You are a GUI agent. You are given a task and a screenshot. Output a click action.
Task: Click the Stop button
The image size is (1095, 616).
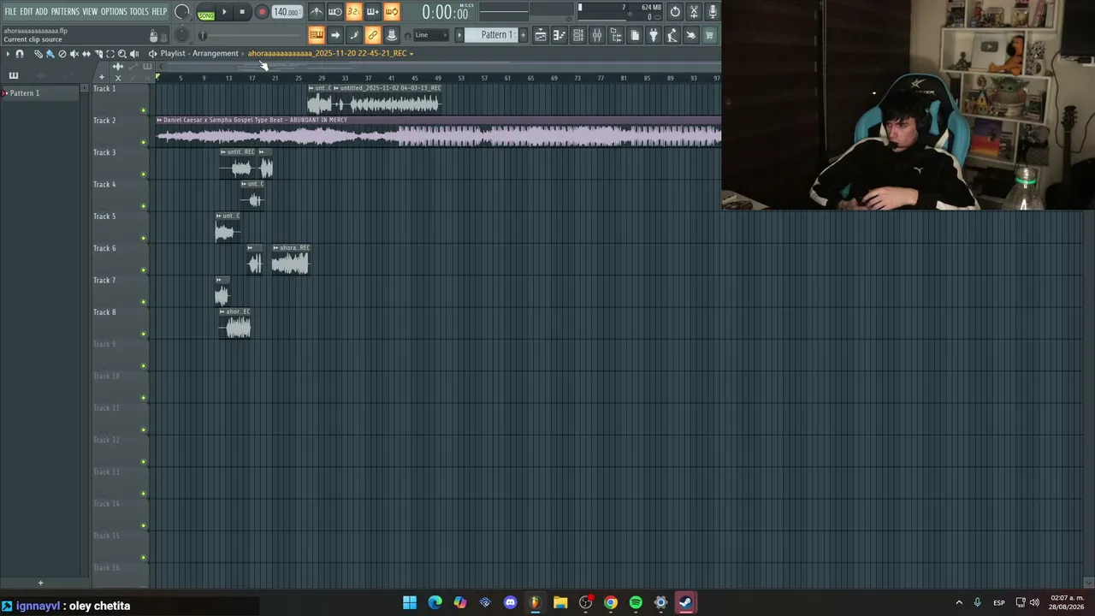pos(243,12)
